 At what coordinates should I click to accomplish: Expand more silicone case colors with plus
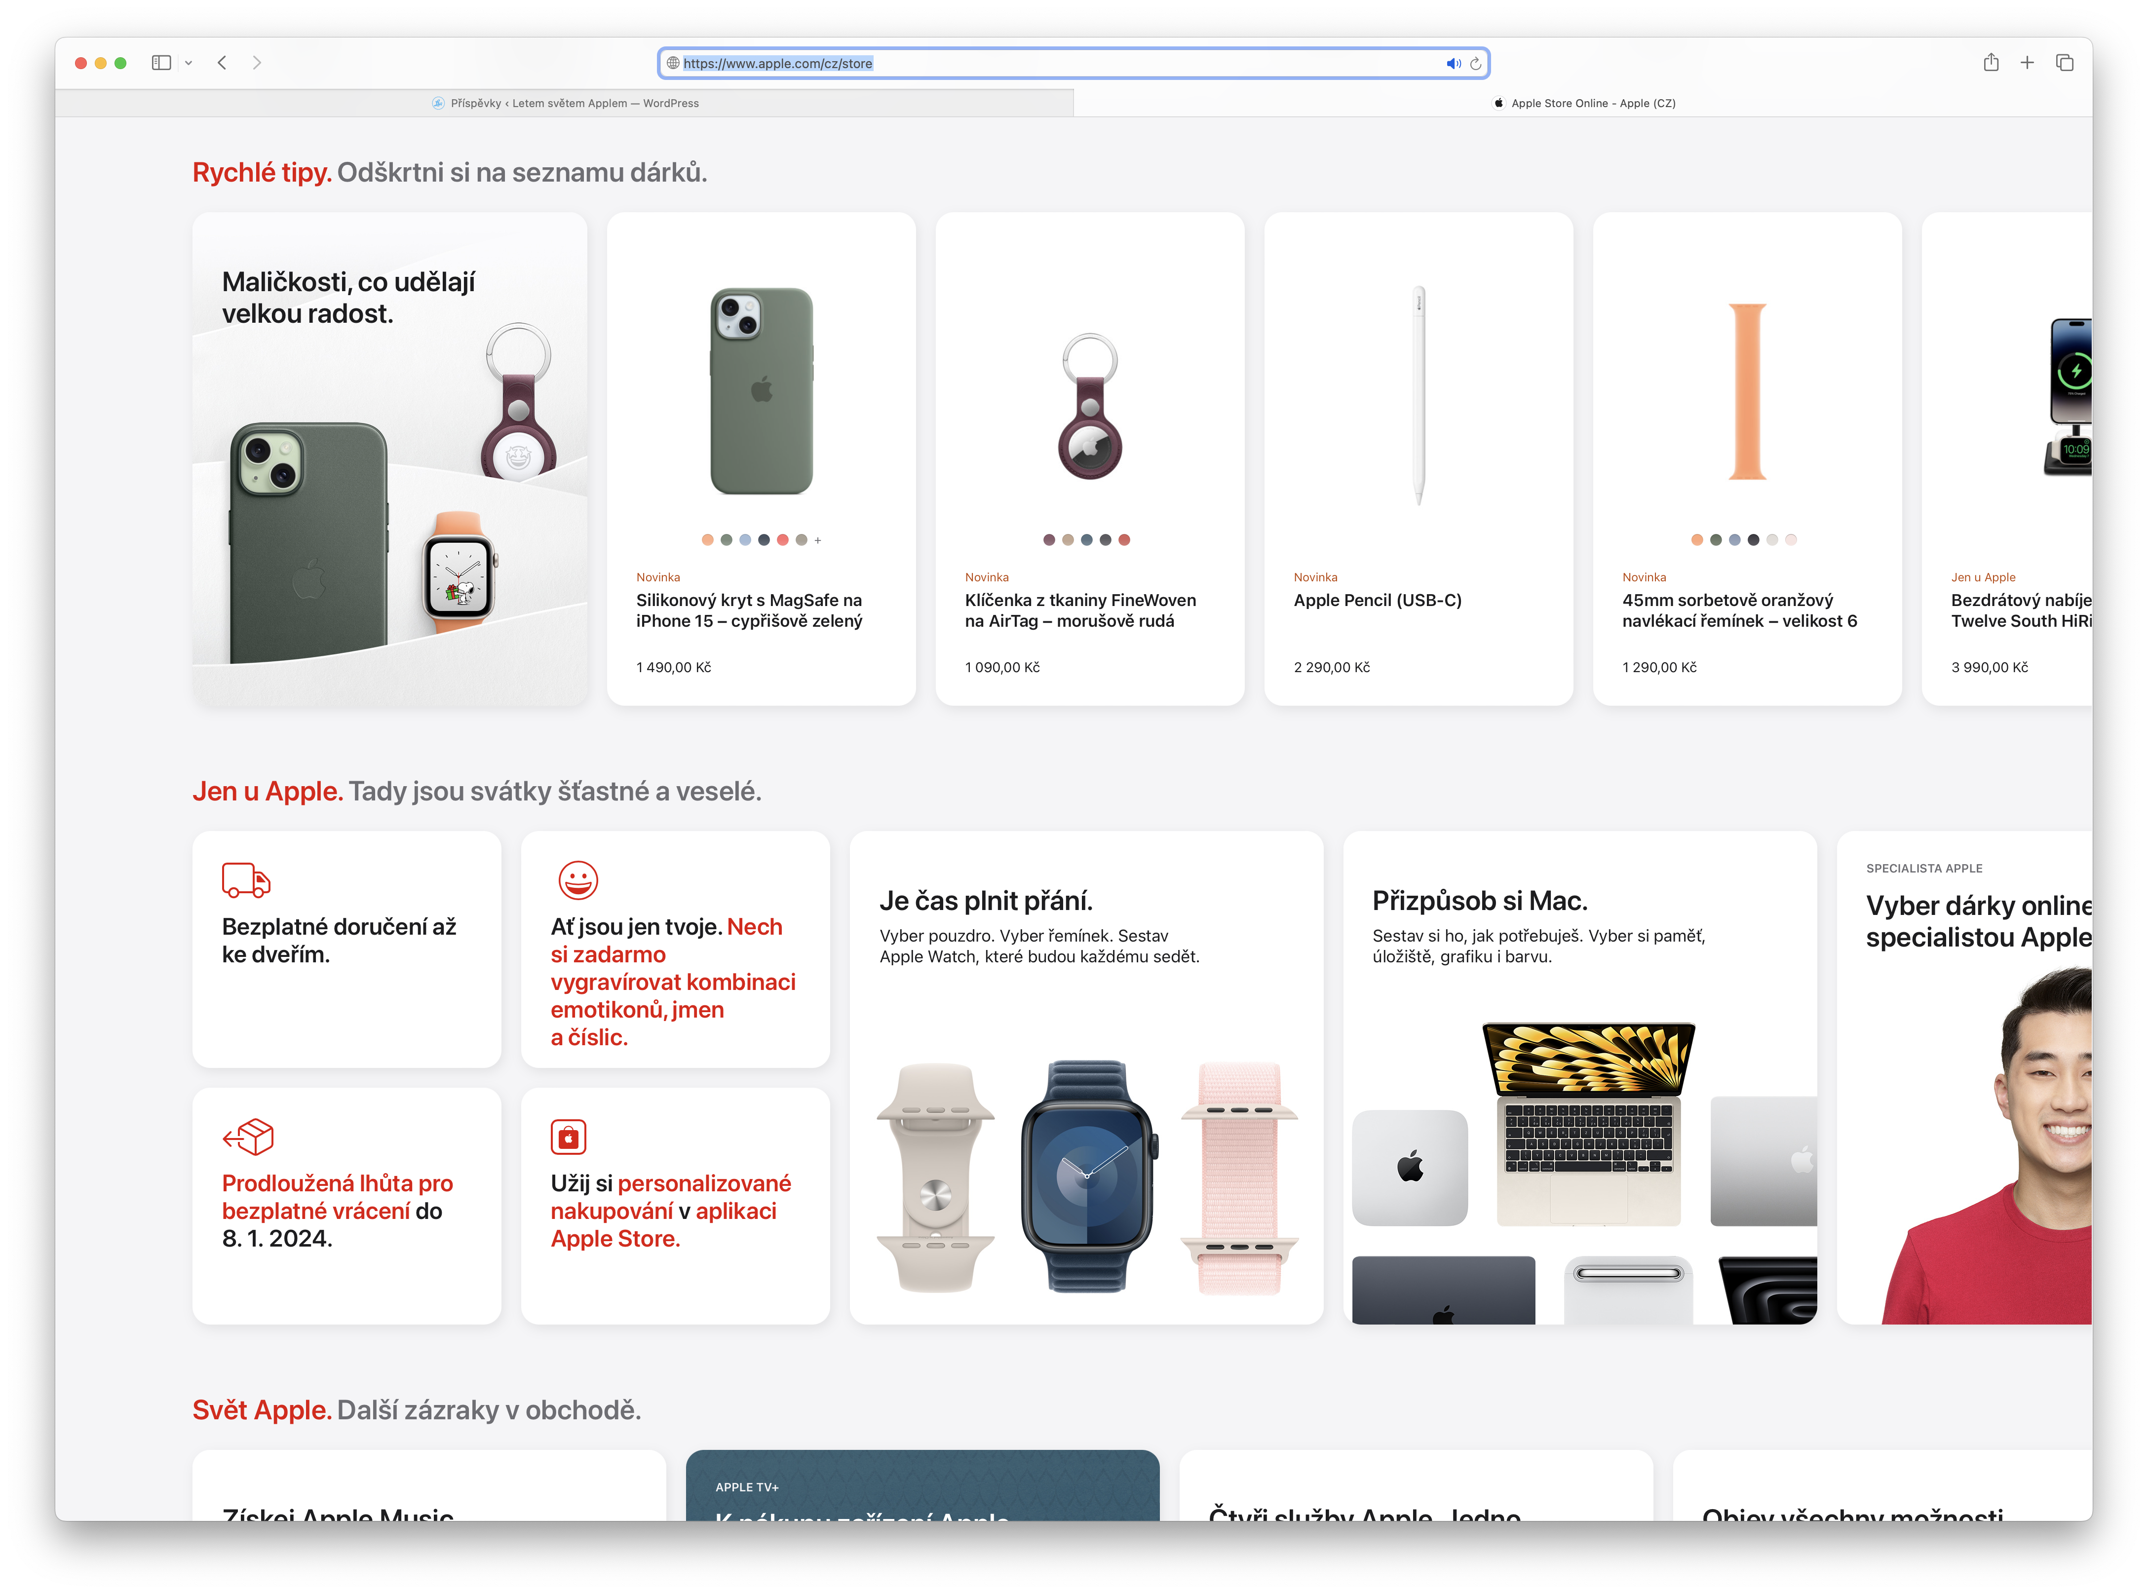(818, 540)
